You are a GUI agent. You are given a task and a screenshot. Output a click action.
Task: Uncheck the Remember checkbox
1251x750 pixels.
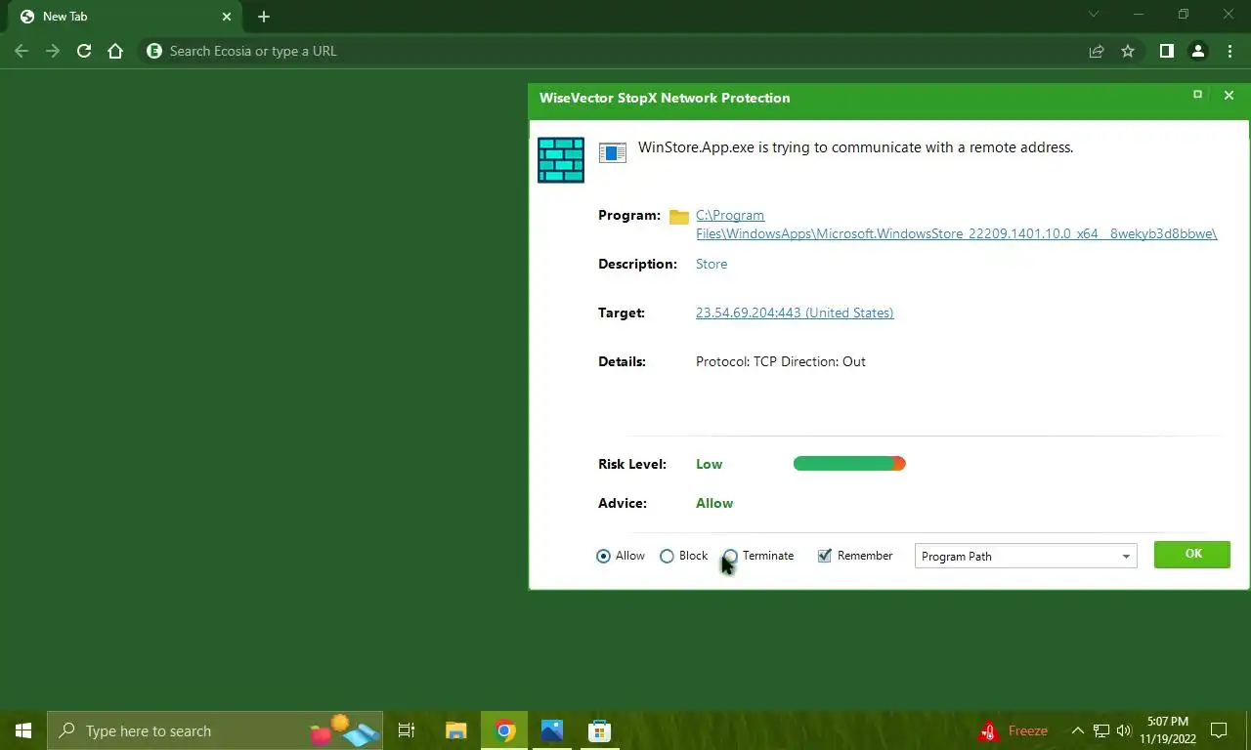825,556
